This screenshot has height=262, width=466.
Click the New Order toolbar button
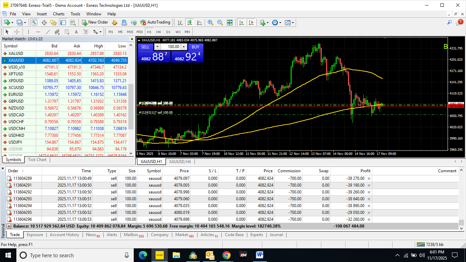coord(95,23)
